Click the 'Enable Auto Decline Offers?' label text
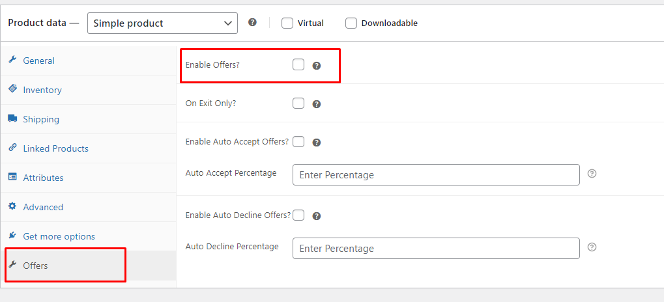This screenshot has width=664, height=302. (x=238, y=215)
